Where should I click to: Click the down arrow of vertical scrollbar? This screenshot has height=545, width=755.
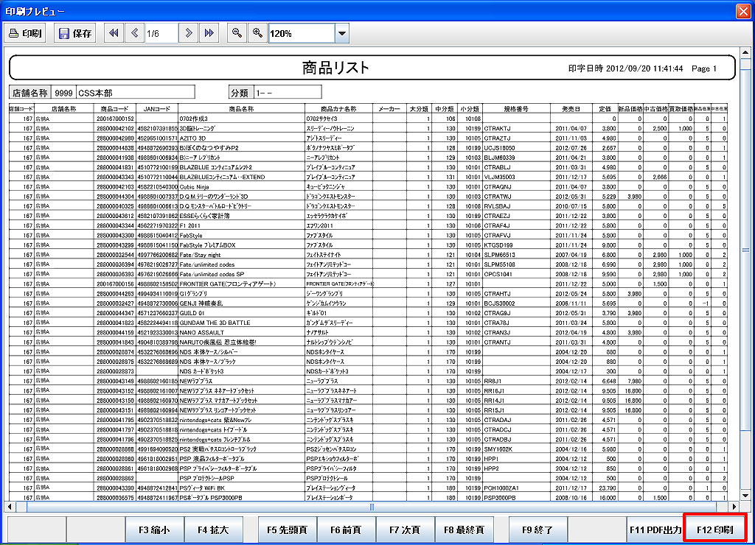(745, 494)
